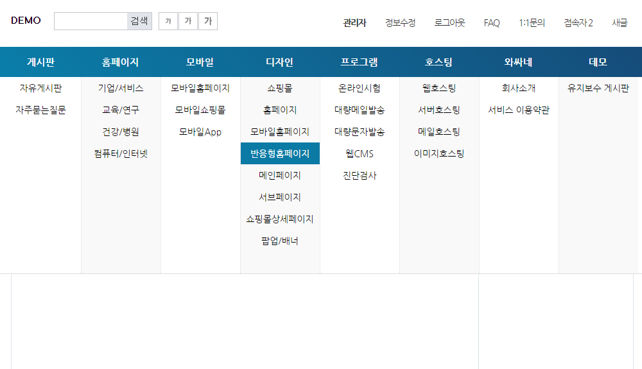Click the DEMO site logo

click(x=26, y=21)
